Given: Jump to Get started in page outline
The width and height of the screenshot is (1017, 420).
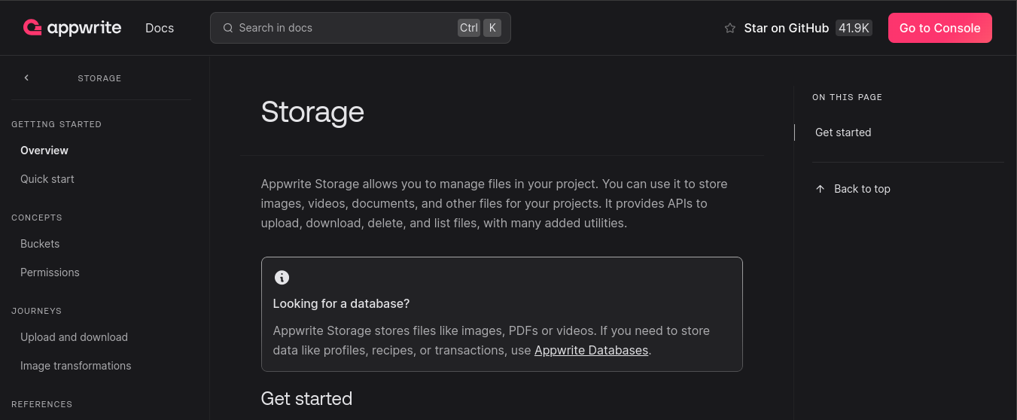Looking at the screenshot, I should point(843,132).
